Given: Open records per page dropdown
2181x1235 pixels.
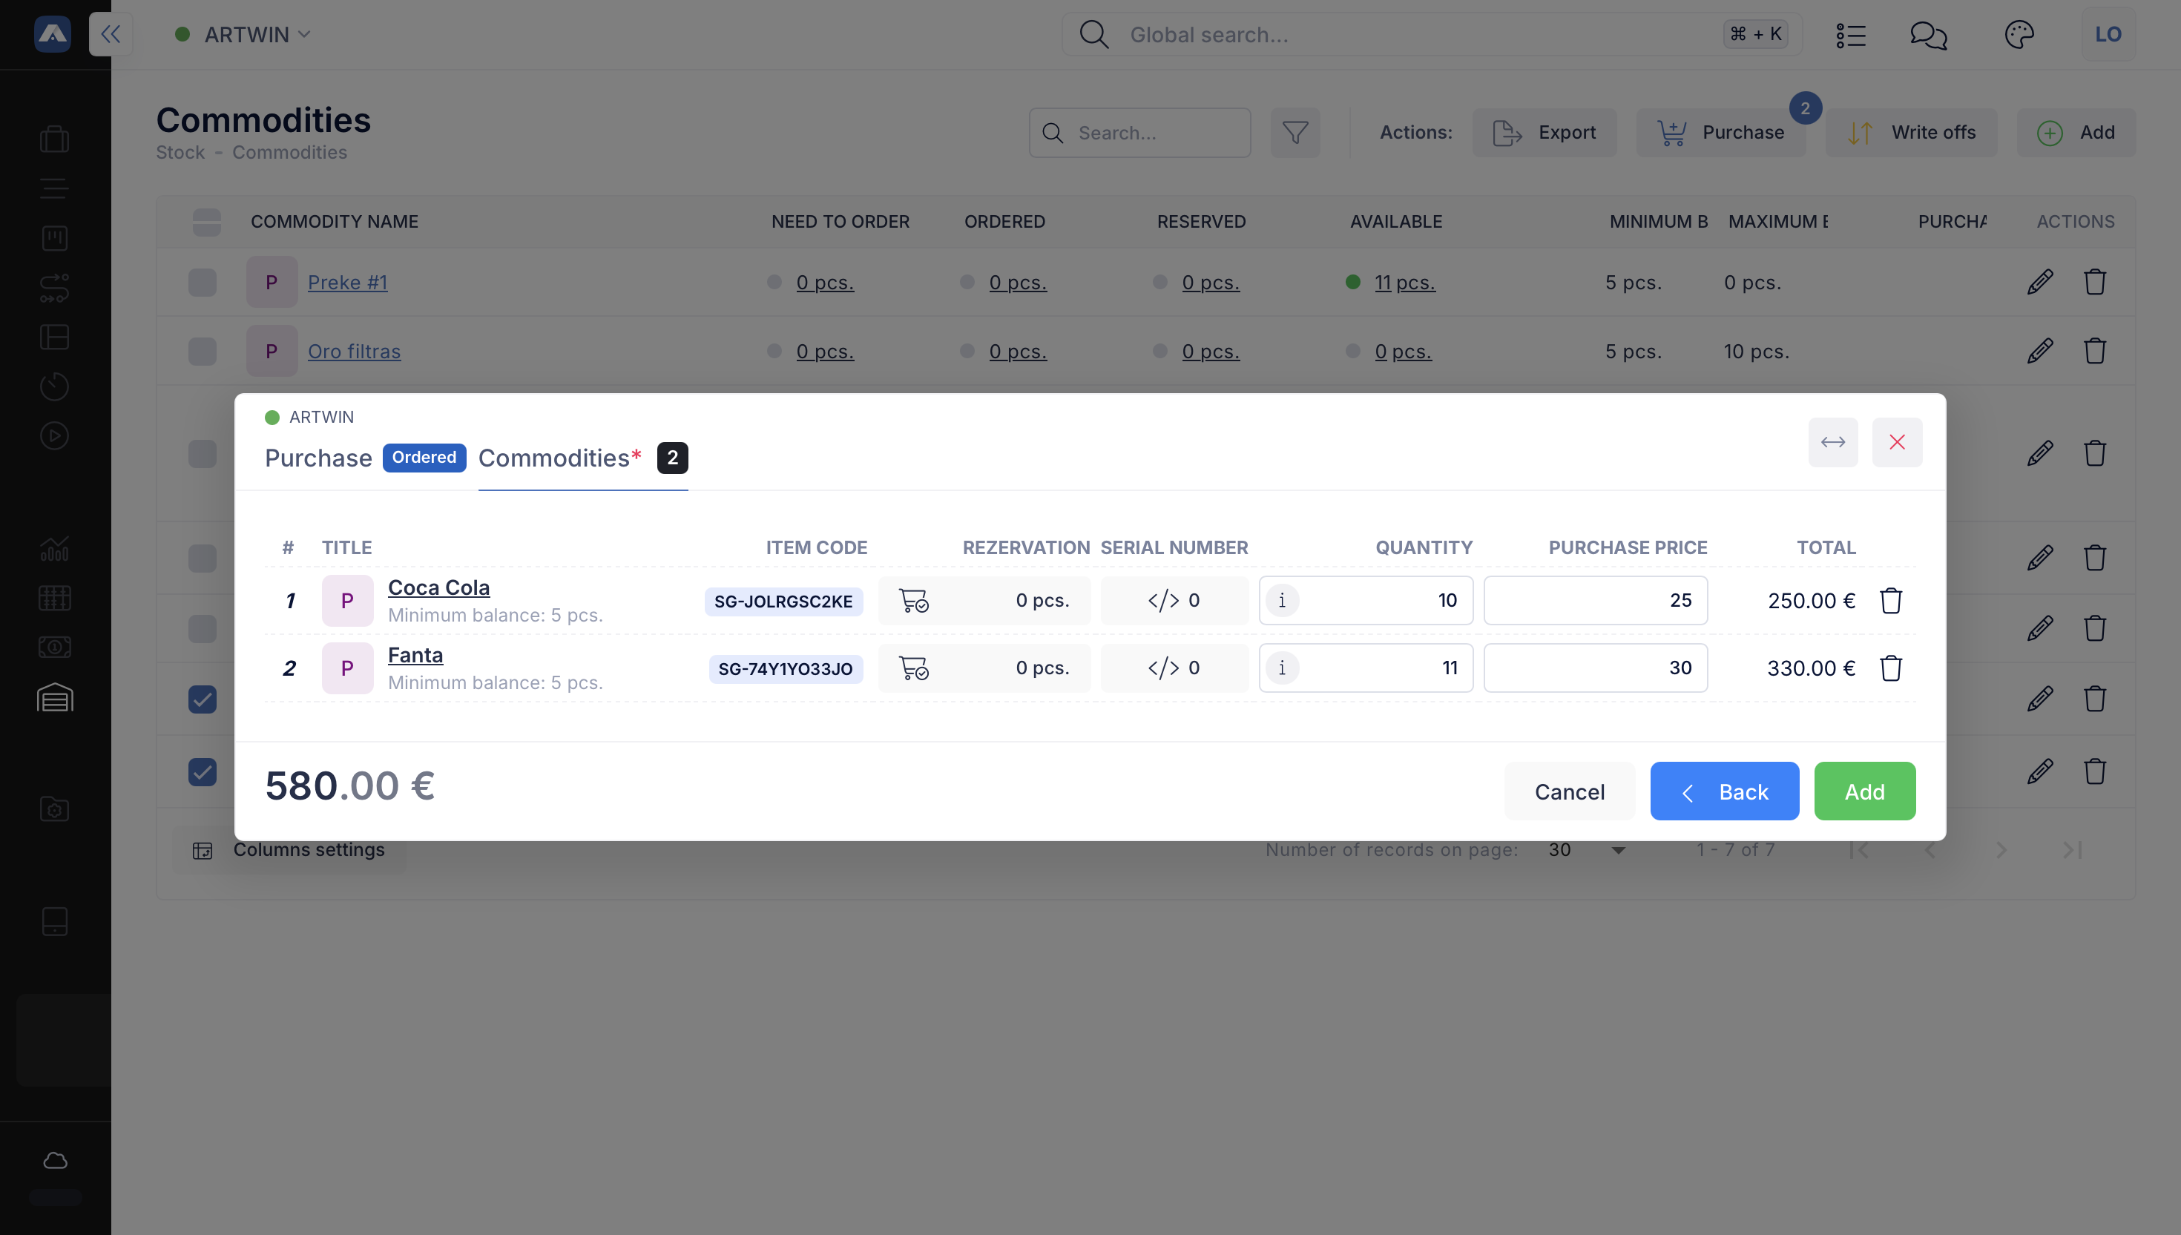Looking at the screenshot, I should tap(1585, 850).
